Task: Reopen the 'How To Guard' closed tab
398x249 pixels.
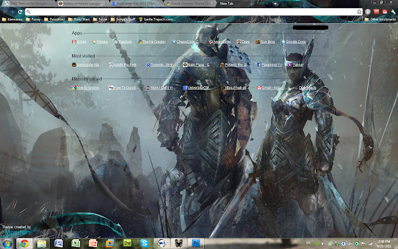Action: pyautogui.click(x=123, y=88)
